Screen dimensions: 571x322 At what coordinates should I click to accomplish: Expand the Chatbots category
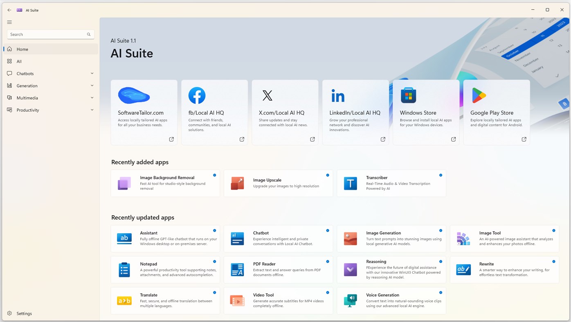tap(50, 73)
